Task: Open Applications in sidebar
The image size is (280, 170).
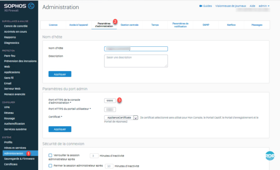Action: coord(12,72)
